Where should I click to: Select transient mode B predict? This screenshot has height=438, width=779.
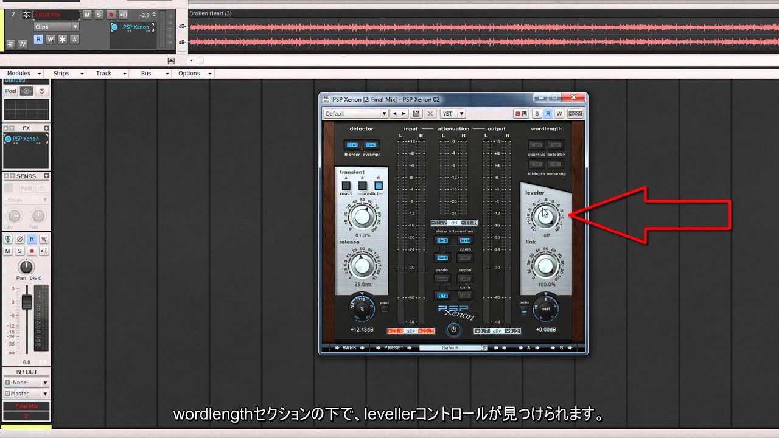362,186
